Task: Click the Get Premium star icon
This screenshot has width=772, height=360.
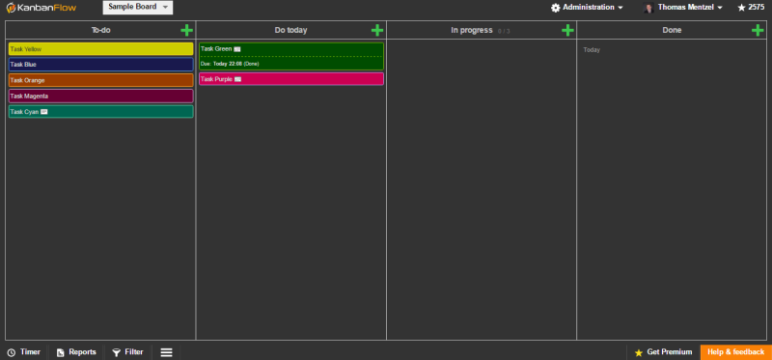Action: [x=639, y=352]
